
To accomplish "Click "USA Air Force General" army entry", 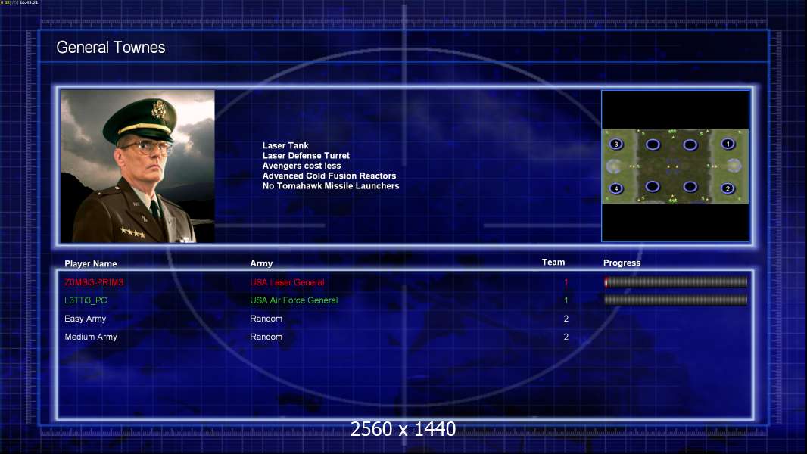I will [294, 300].
